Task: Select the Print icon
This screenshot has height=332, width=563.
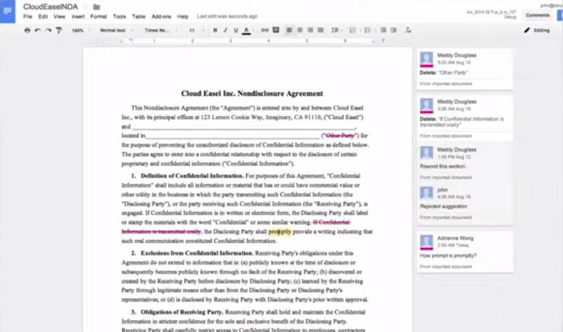Action: click(26, 30)
